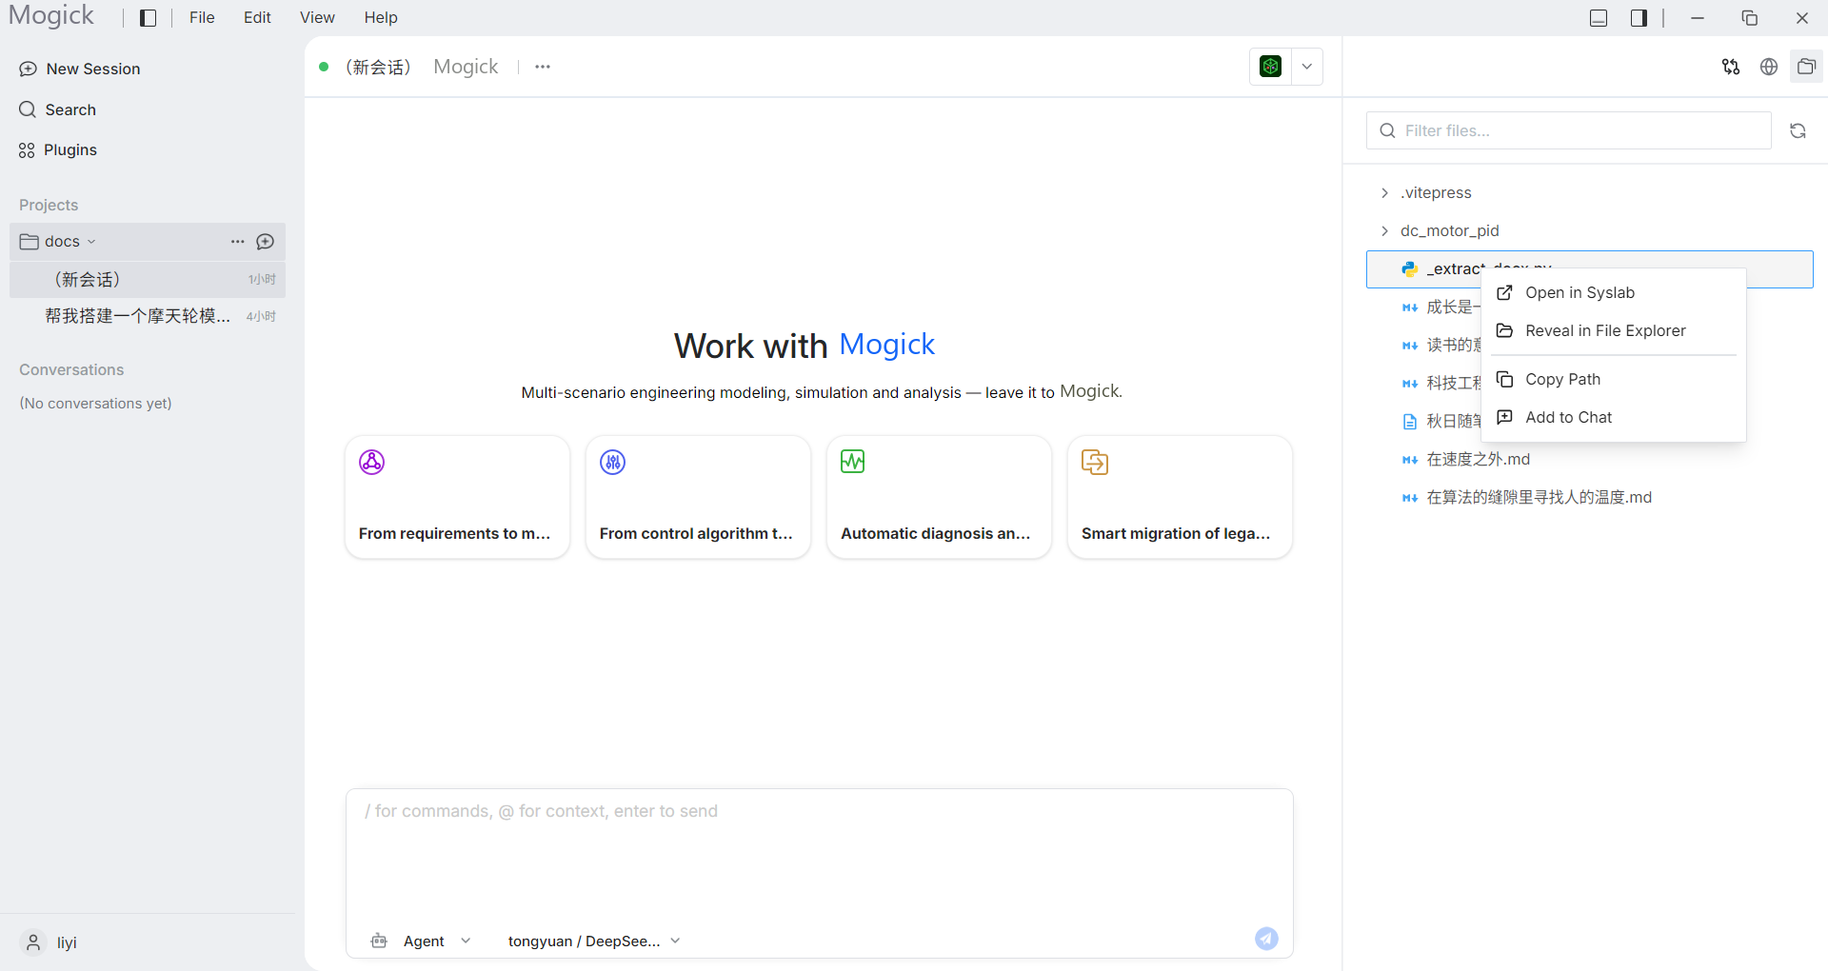
Task: Select Add to Chat option
Action: pos(1614,417)
